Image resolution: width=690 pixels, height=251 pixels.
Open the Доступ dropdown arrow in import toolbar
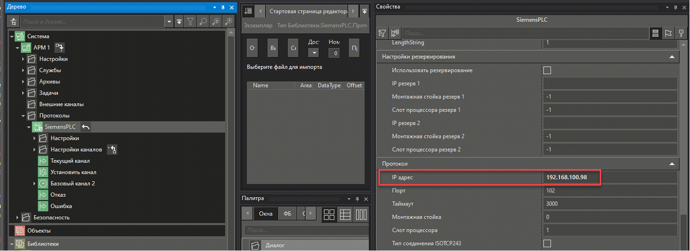[314, 52]
